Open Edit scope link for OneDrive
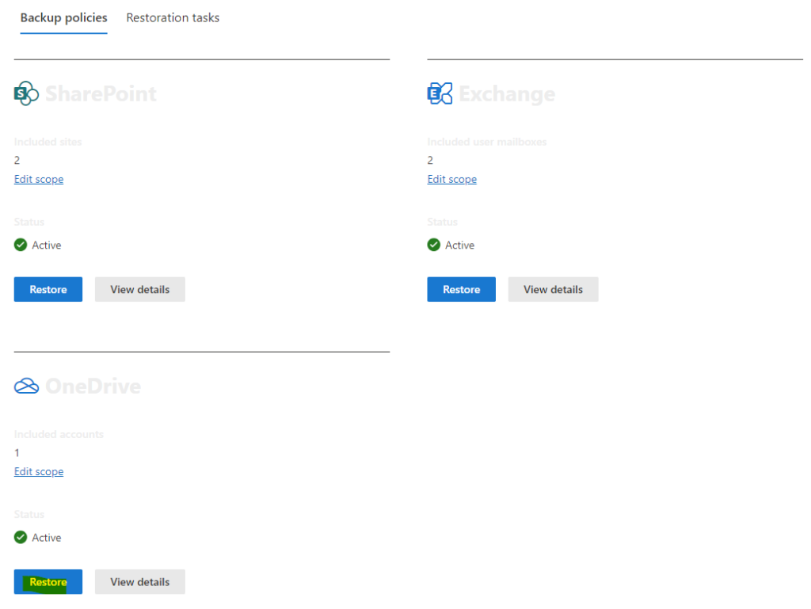Screen dimensions: 811x609 click(39, 471)
